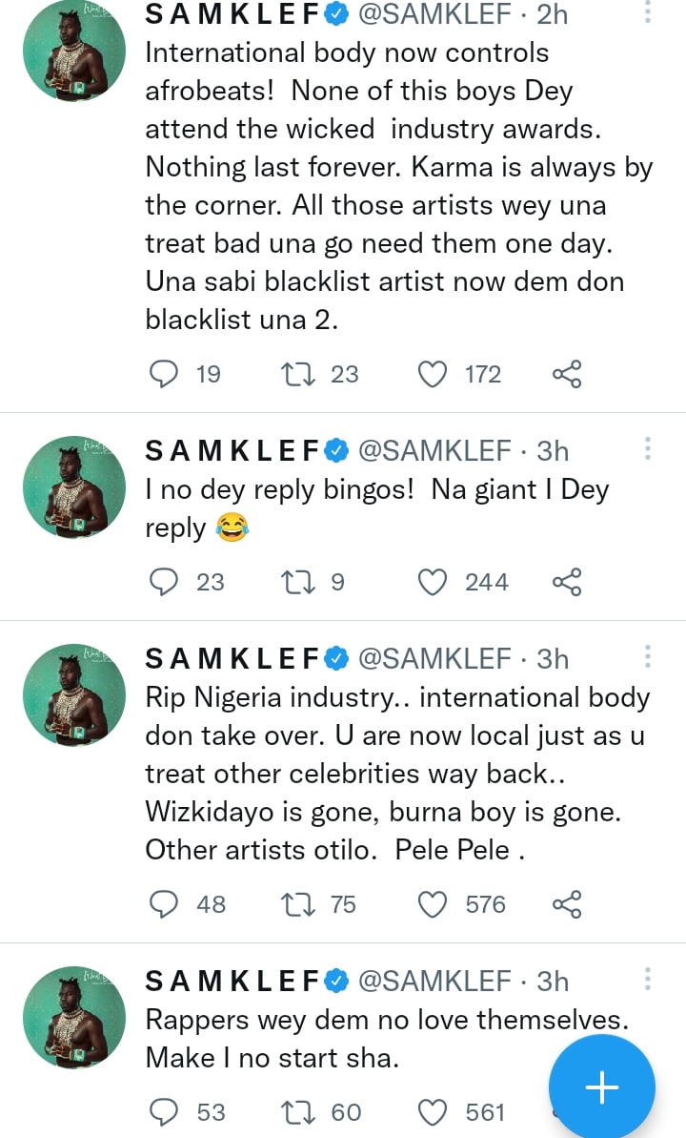Like the tweet with 576 likes
Viewport: 686px width, 1138px height.
click(x=434, y=904)
